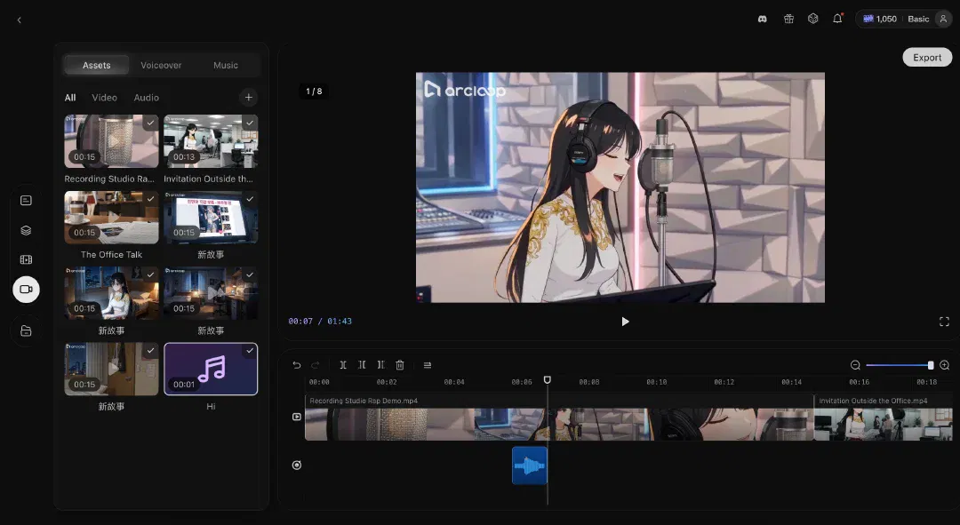960x525 pixels.
Task: Switch to the Voiceover tab
Action: coord(161,65)
